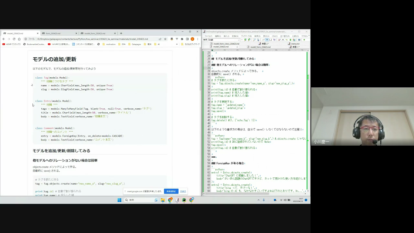
Task: Expand the hidden bookmarks overflow chevron
Action: [x=177, y=44]
